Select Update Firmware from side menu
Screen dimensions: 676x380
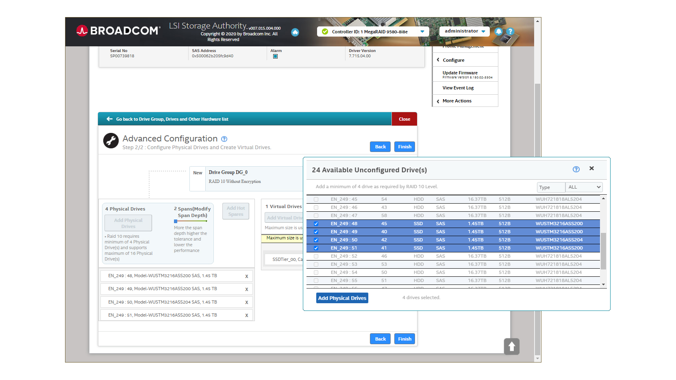coord(465,74)
